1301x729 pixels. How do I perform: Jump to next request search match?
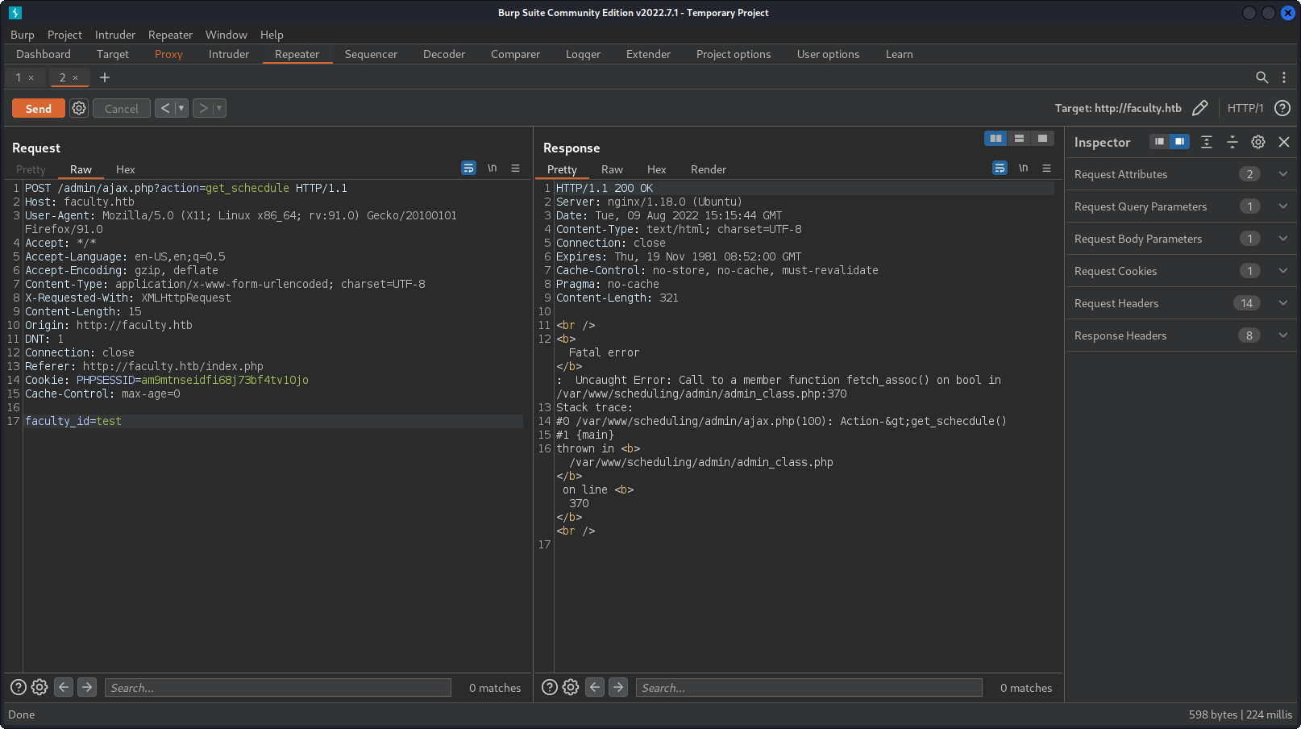(x=87, y=687)
